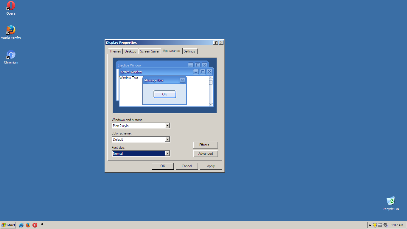The height and width of the screenshot is (229, 407).
Task: Launch Mozilla Firefox from the desktop
Action: coord(11,30)
